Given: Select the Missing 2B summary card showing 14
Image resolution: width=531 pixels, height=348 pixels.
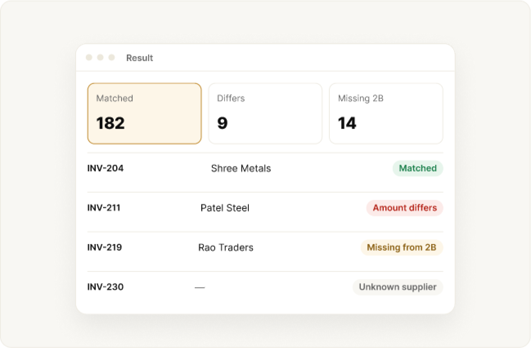Looking at the screenshot, I should tap(386, 114).
